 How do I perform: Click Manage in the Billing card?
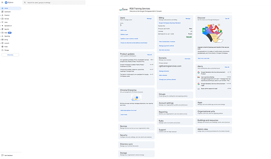188,18
